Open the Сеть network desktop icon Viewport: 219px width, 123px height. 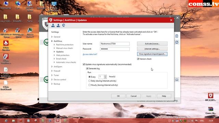[x=18, y=5]
